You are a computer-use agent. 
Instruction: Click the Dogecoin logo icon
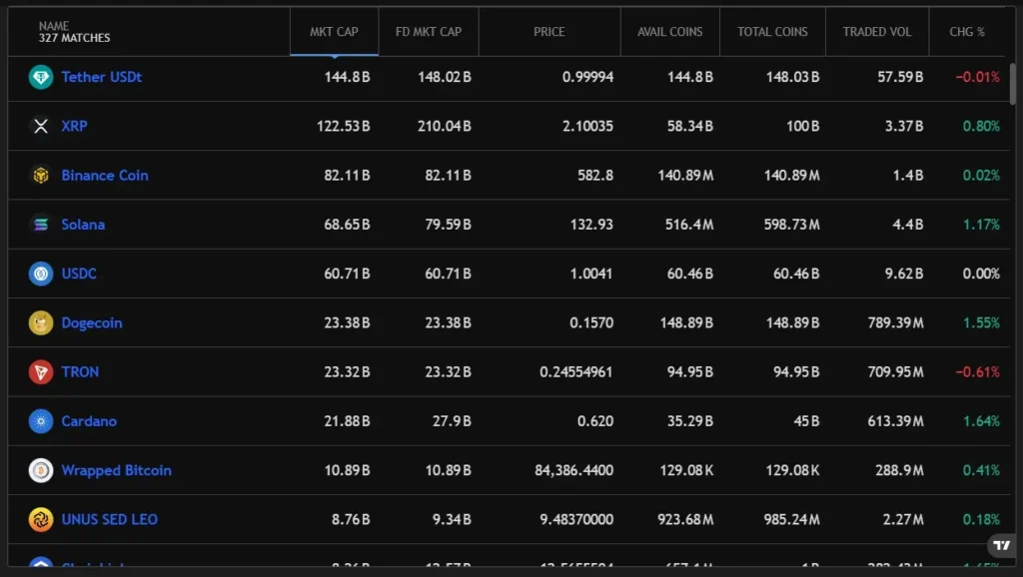coord(41,322)
